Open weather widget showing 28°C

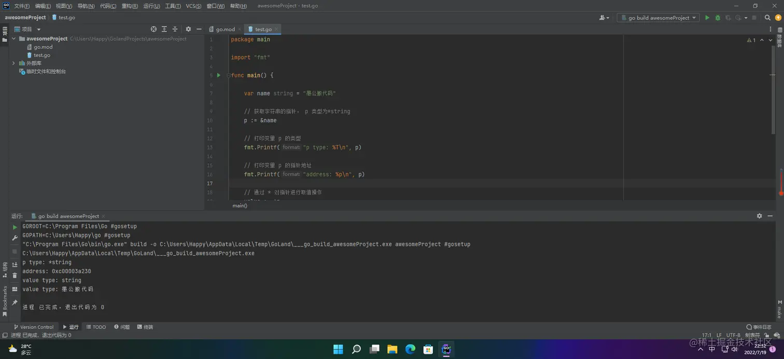20,349
